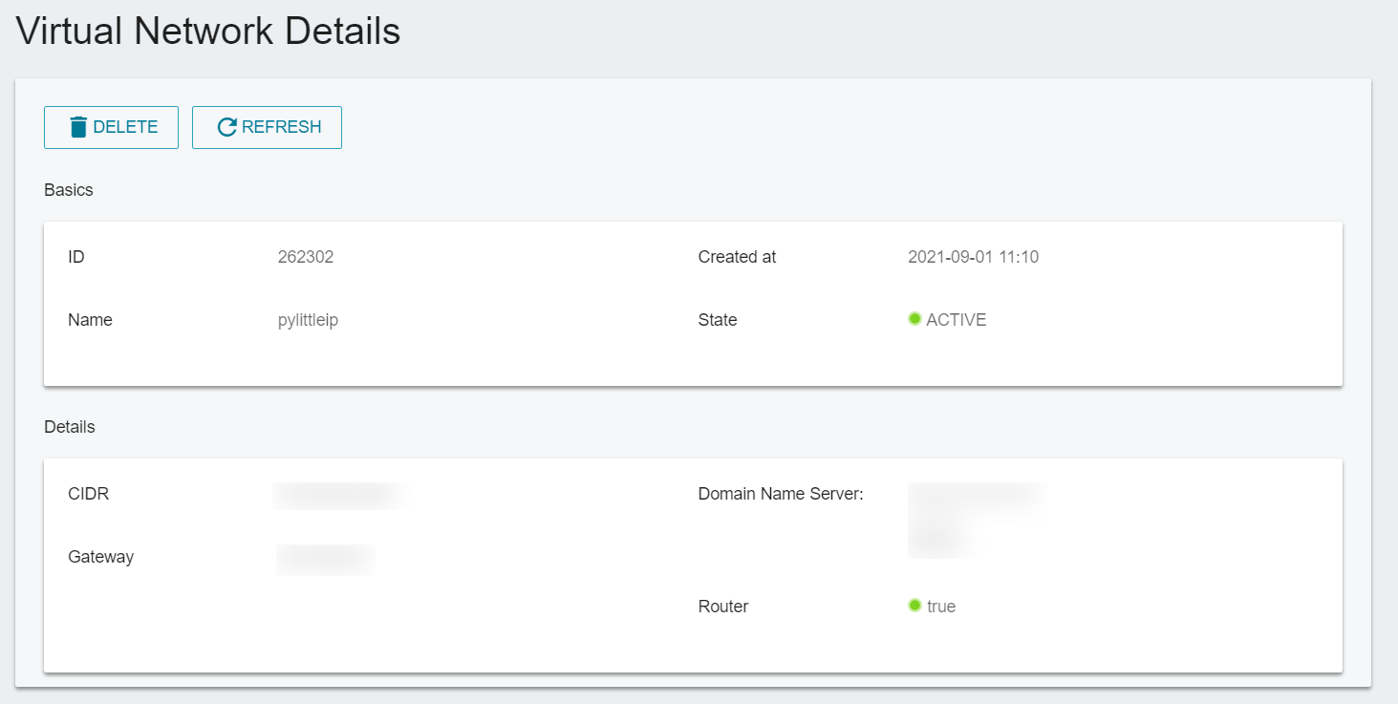The height and width of the screenshot is (704, 1398).
Task: Click the Created at date 2021-09-01 11:10
Action: coord(973,257)
